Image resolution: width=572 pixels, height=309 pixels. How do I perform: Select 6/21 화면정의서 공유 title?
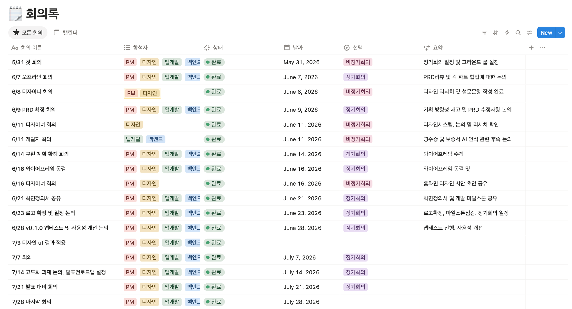[x=36, y=198]
